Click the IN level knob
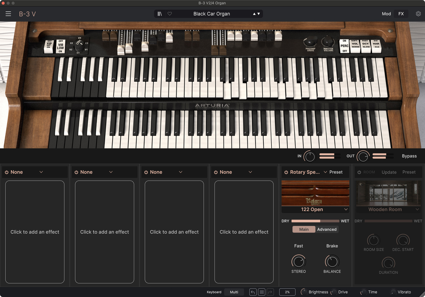 310,157
